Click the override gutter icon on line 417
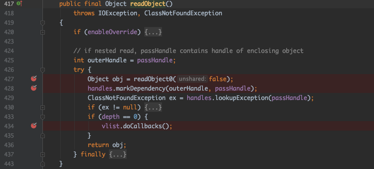374x169 pixels. pos(19,4)
